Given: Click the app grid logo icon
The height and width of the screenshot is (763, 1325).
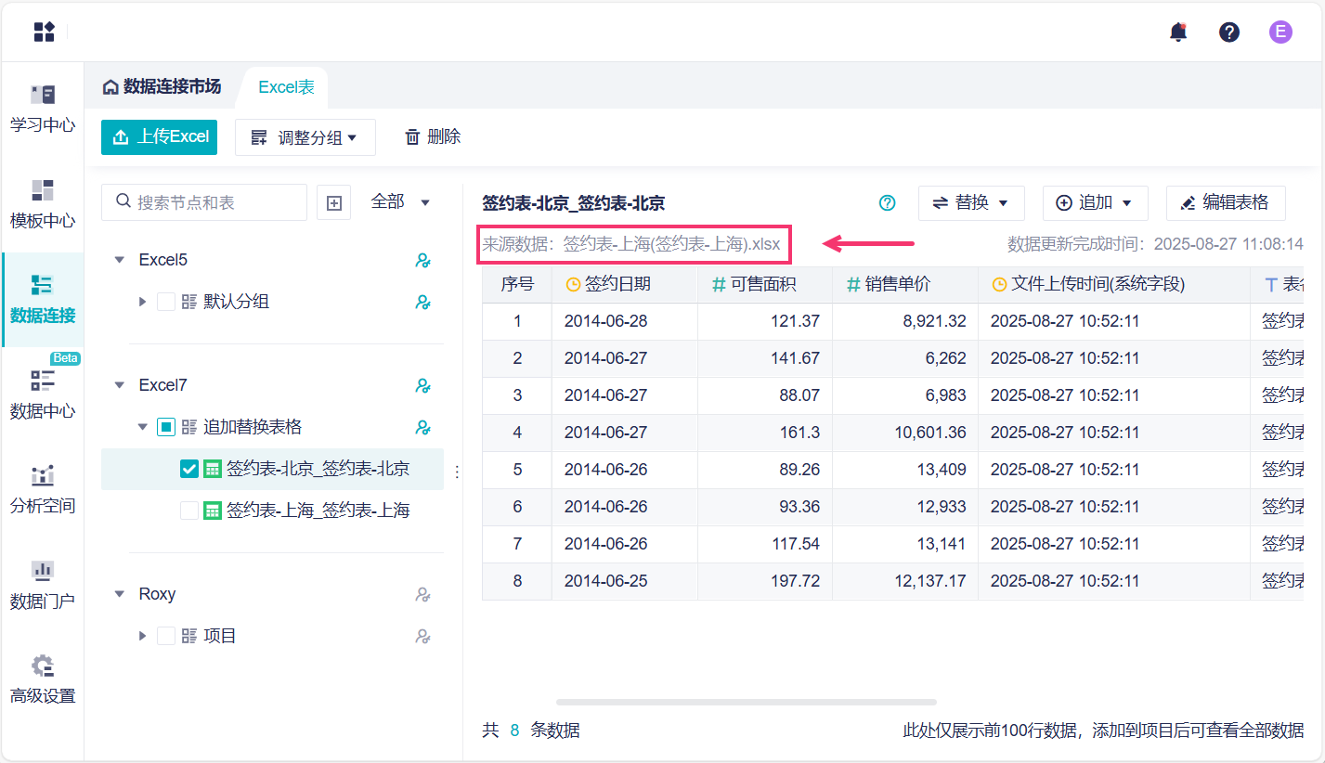Looking at the screenshot, I should coord(44,32).
